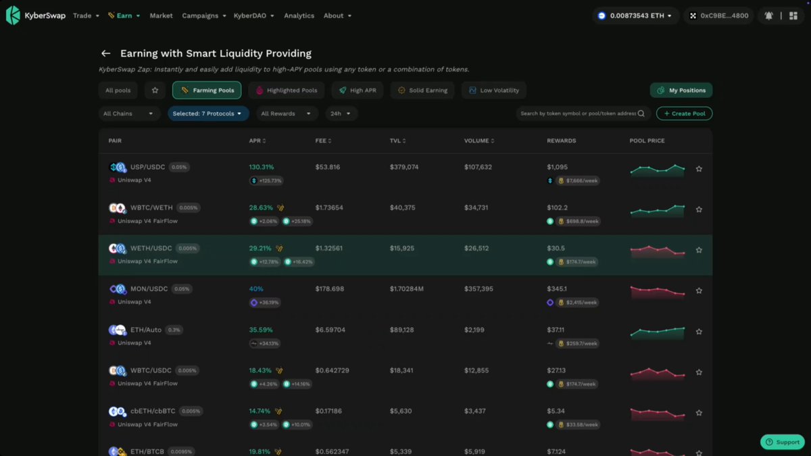The height and width of the screenshot is (456, 811).
Task: Click the search magnifier icon
Action: coord(641,113)
